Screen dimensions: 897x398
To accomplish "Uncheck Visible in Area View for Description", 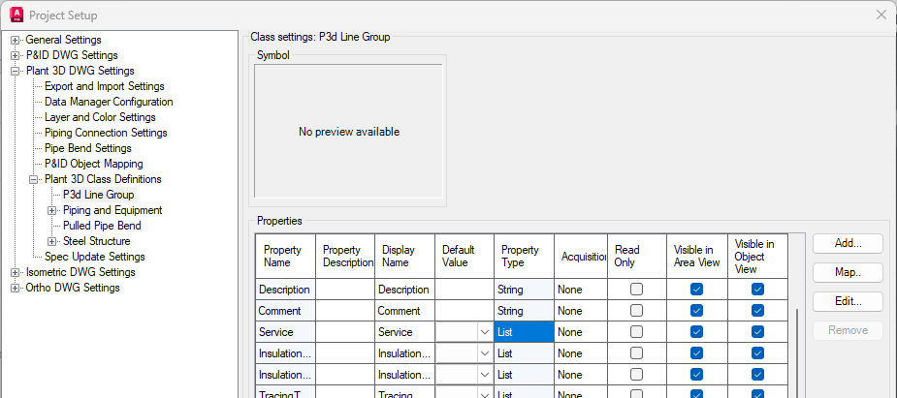I will [x=696, y=290].
